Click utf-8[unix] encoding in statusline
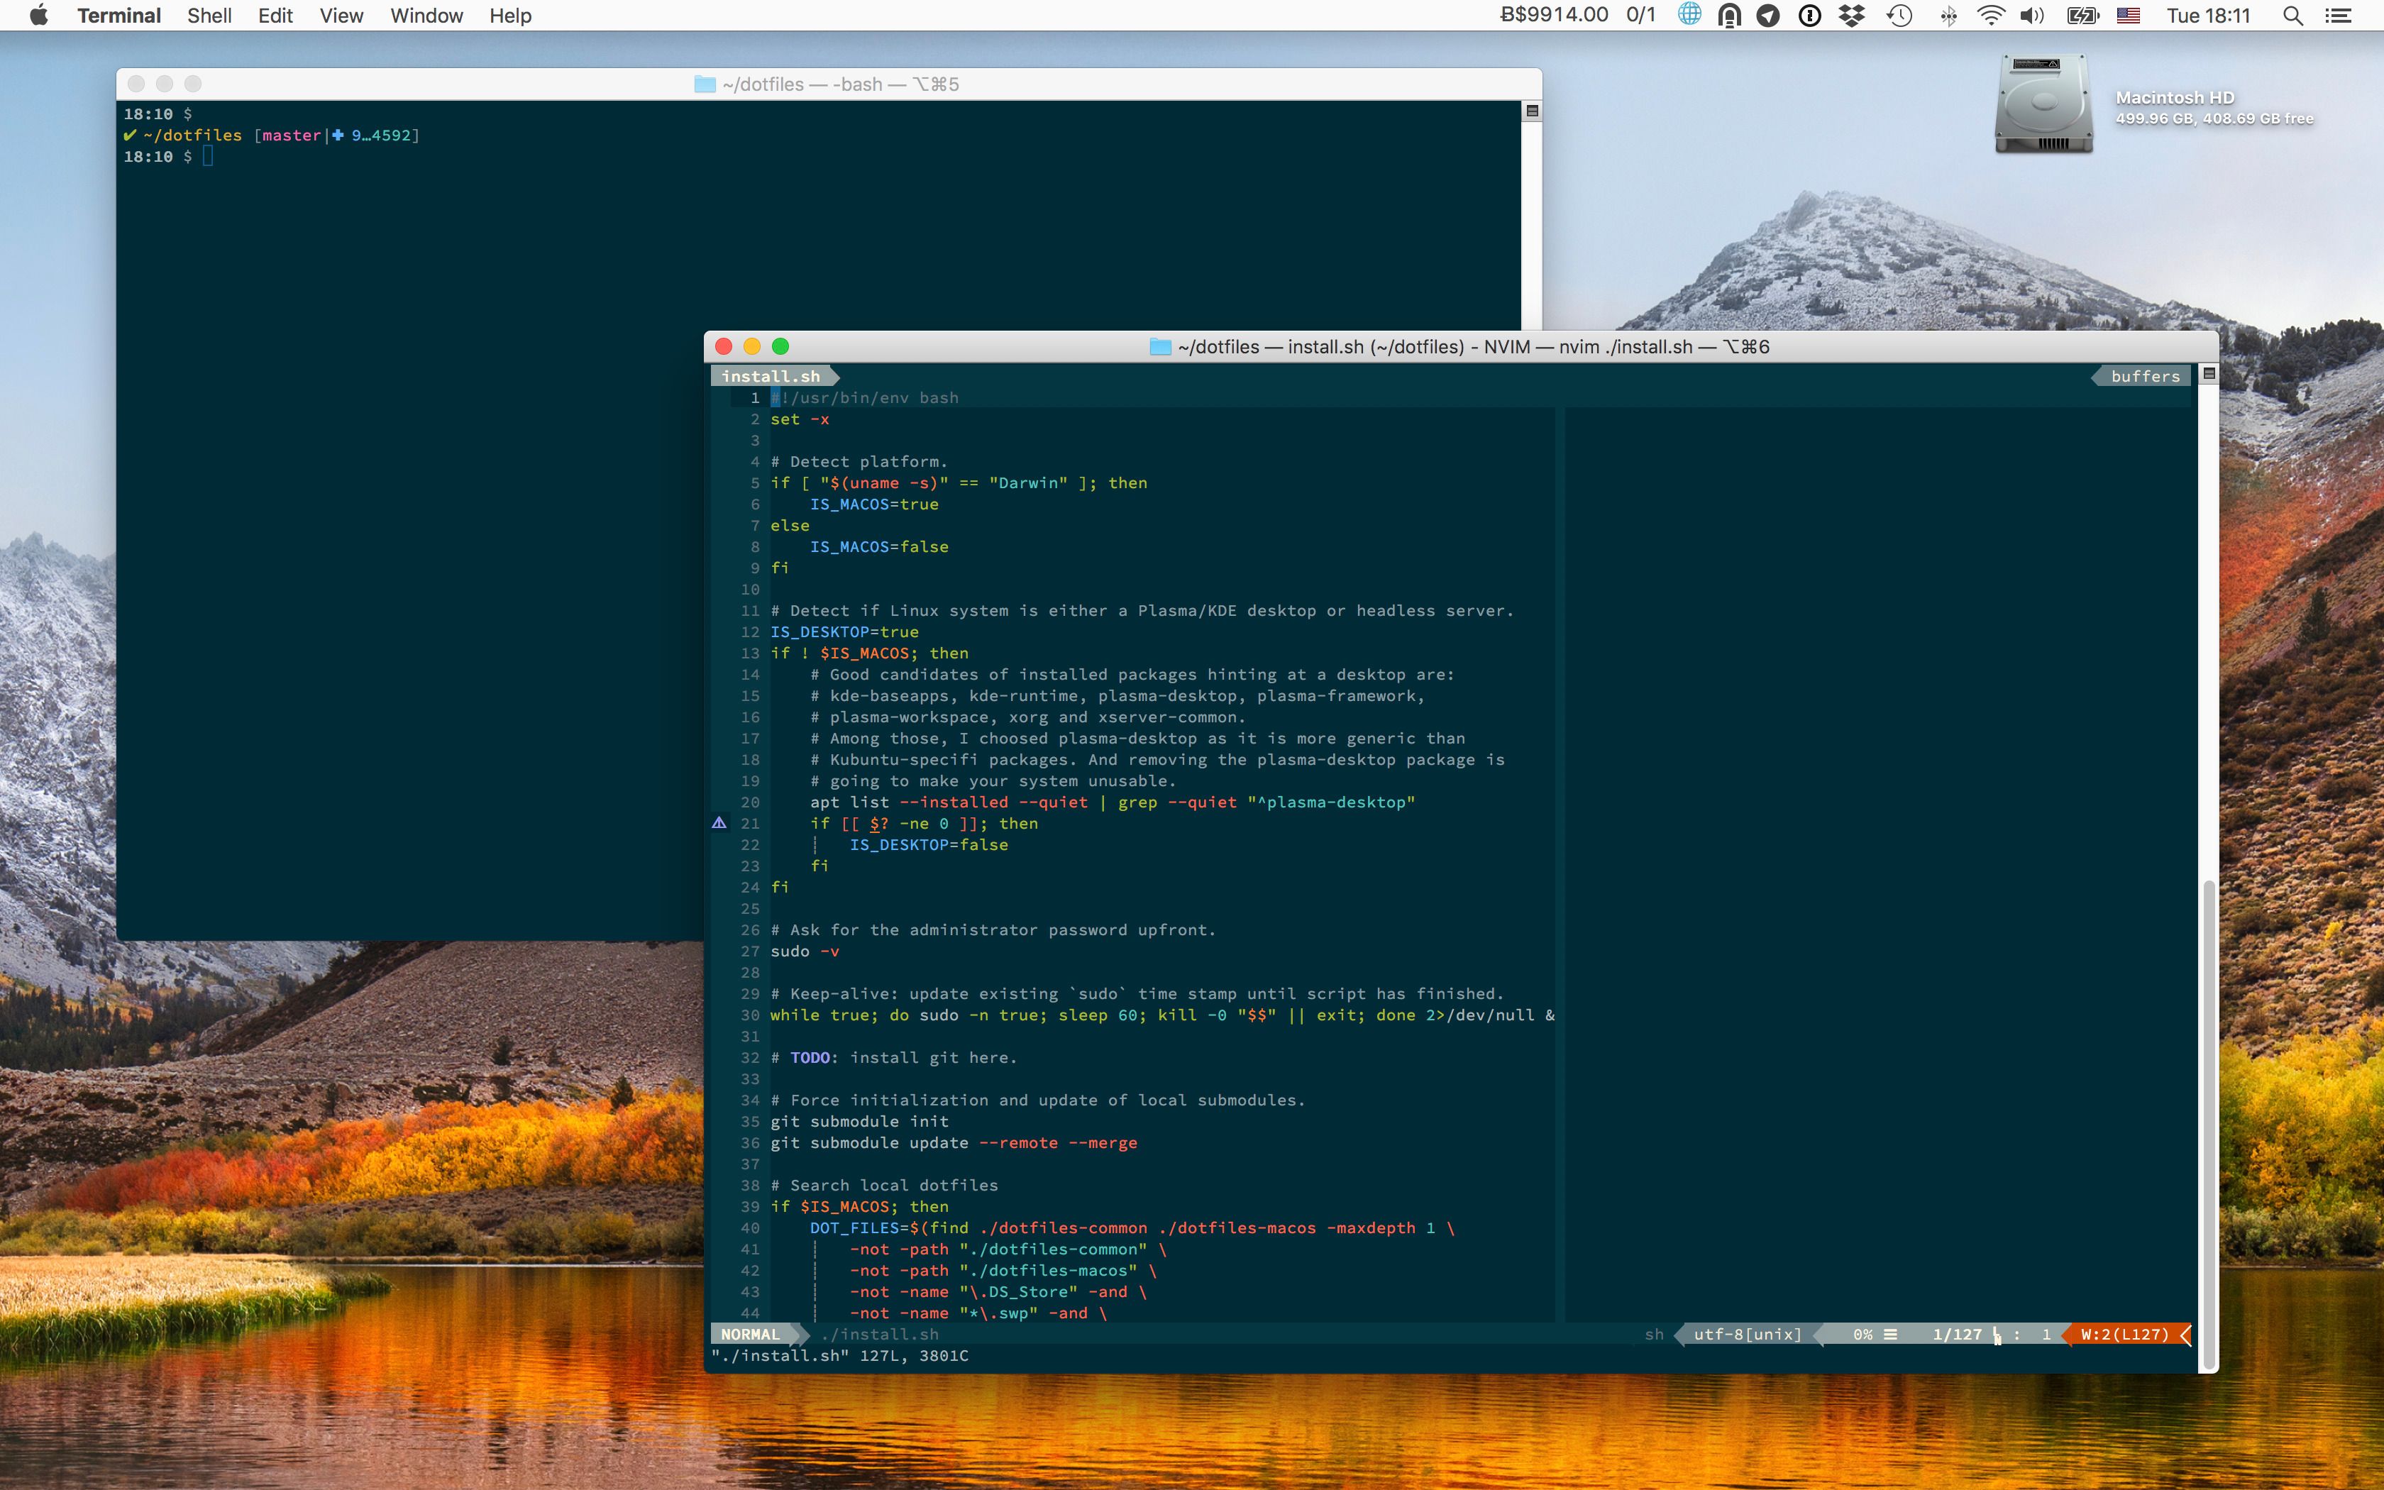Image resolution: width=2384 pixels, height=1490 pixels. (x=1747, y=1335)
